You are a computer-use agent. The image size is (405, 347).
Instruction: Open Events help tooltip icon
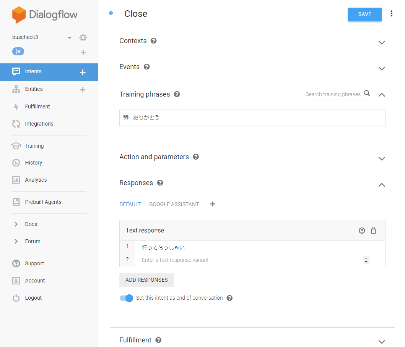click(x=147, y=67)
